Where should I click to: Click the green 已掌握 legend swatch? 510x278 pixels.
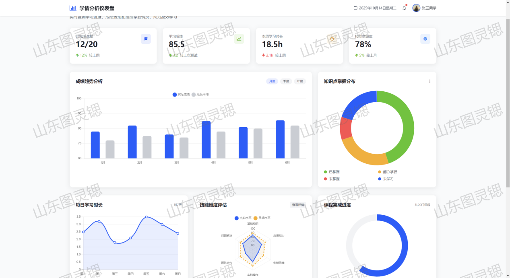click(x=326, y=172)
